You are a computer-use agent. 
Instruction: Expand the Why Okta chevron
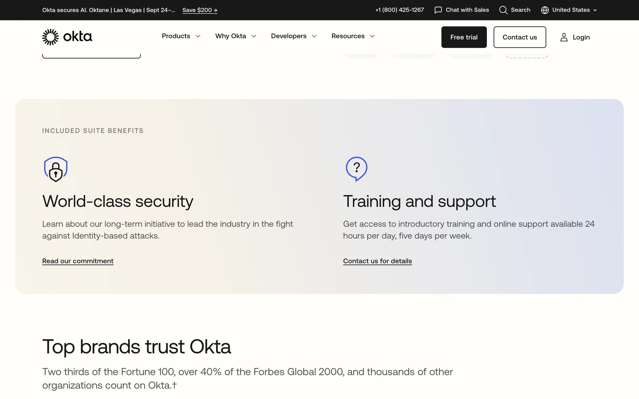click(254, 36)
